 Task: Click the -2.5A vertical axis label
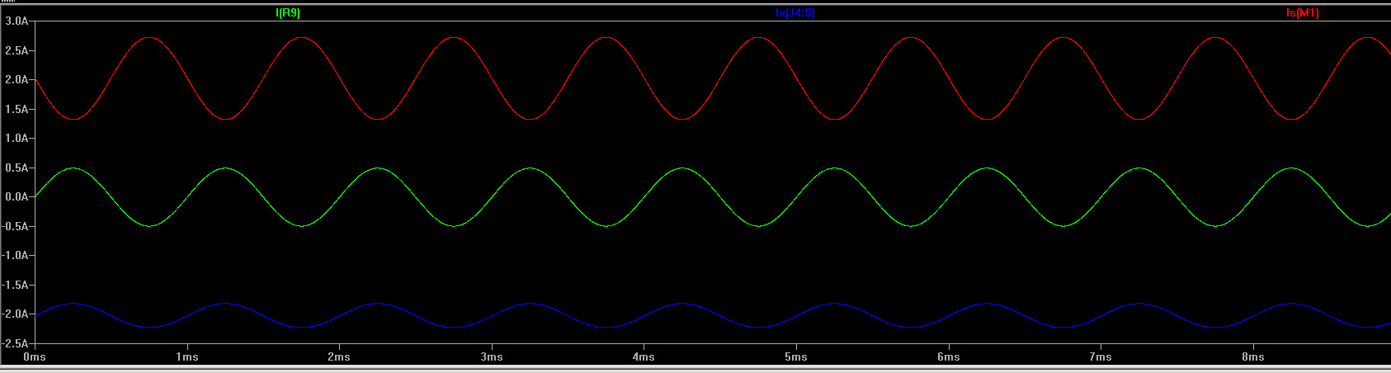tap(15, 343)
